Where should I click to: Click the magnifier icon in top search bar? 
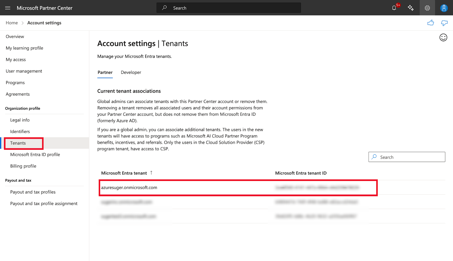pyautogui.click(x=164, y=8)
